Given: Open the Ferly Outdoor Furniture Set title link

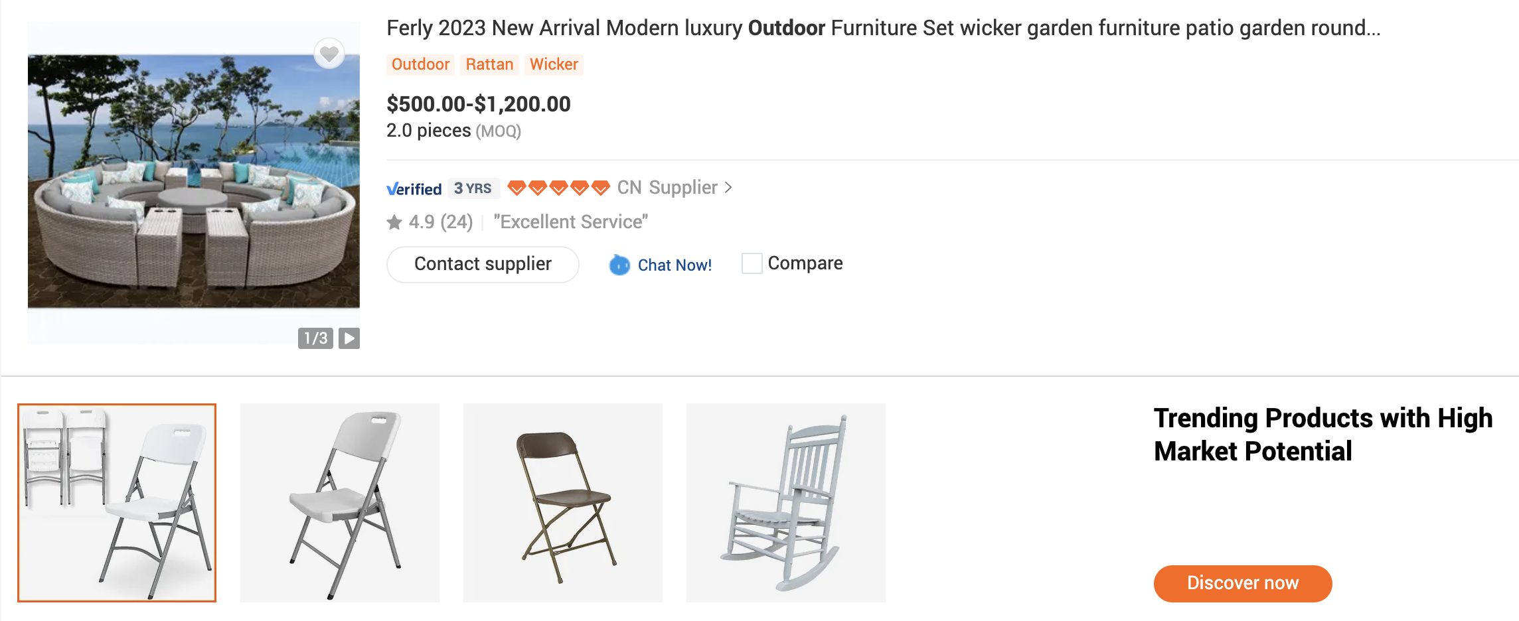Looking at the screenshot, I should [884, 28].
